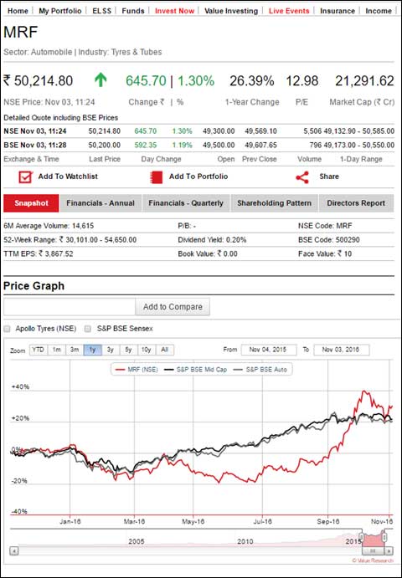Screen dimensions: 402x578
Task: Click the 52-Week Range value
Action: [98, 240]
